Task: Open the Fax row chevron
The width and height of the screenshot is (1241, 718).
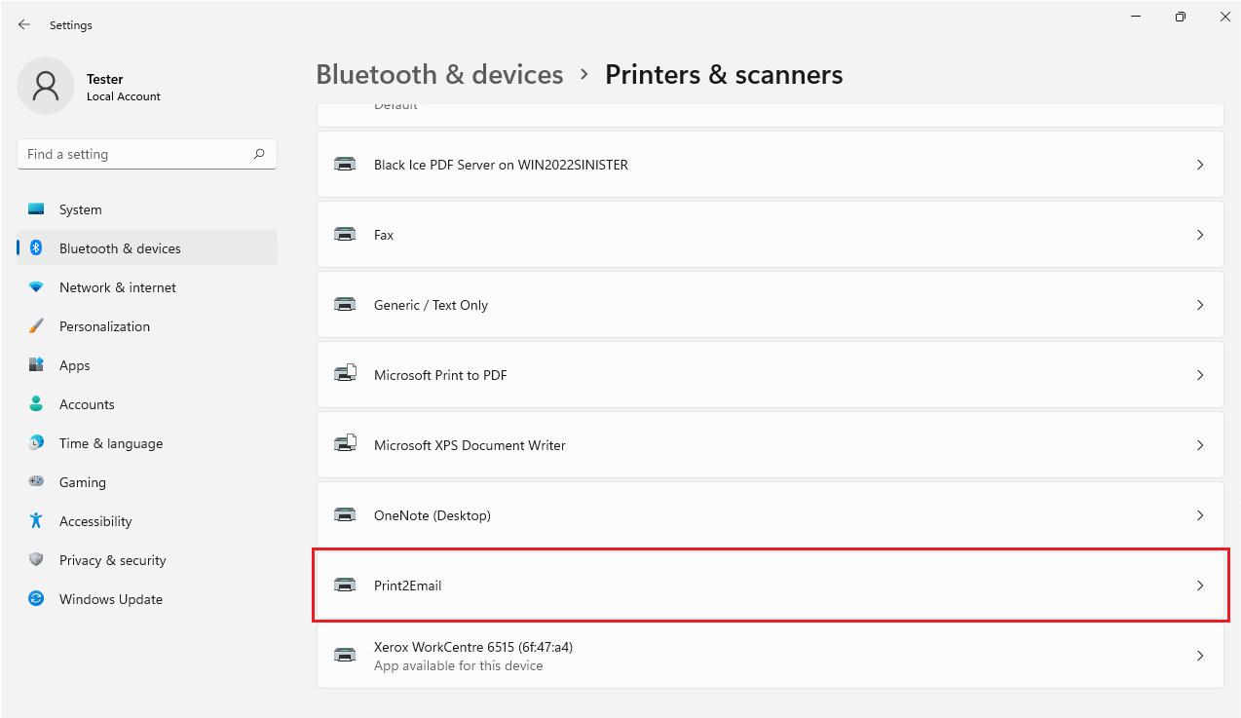Action: point(1200,235)
